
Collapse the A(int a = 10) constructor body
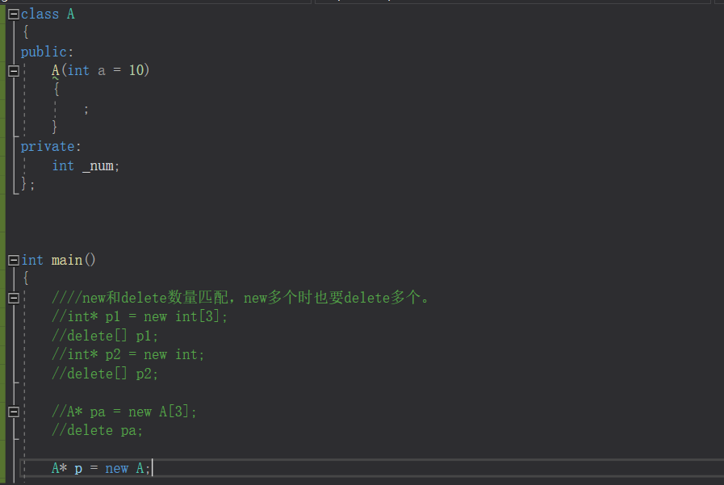coord(13,70)
